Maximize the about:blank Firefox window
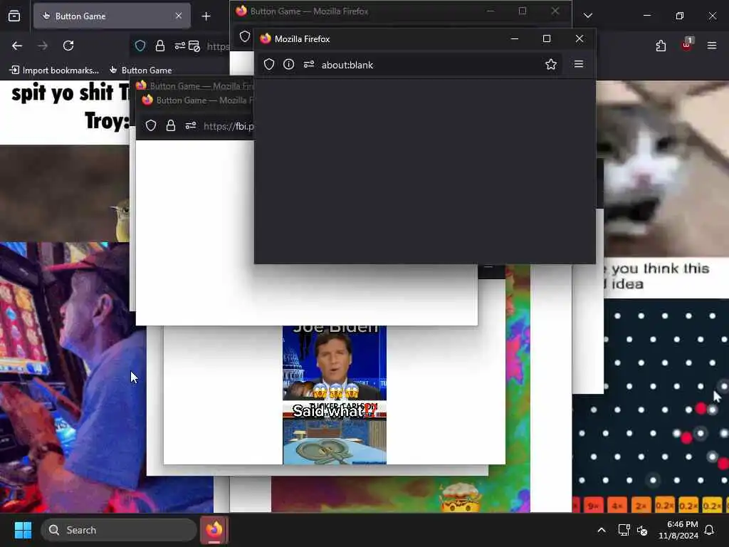729x547 pixels. click(547, 38)
